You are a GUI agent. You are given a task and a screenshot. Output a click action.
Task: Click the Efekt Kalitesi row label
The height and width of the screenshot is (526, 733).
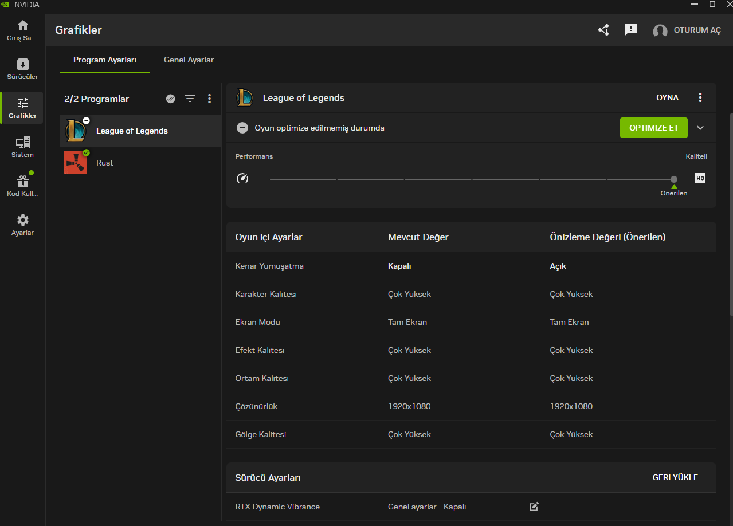(260, 350)
